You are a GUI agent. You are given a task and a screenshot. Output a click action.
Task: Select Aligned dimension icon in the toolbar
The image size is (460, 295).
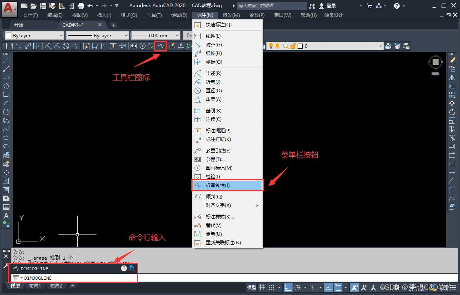pyautogui.click(x=18, y=46)
